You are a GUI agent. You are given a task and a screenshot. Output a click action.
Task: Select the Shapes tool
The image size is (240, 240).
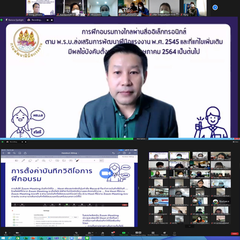(44, 160)
